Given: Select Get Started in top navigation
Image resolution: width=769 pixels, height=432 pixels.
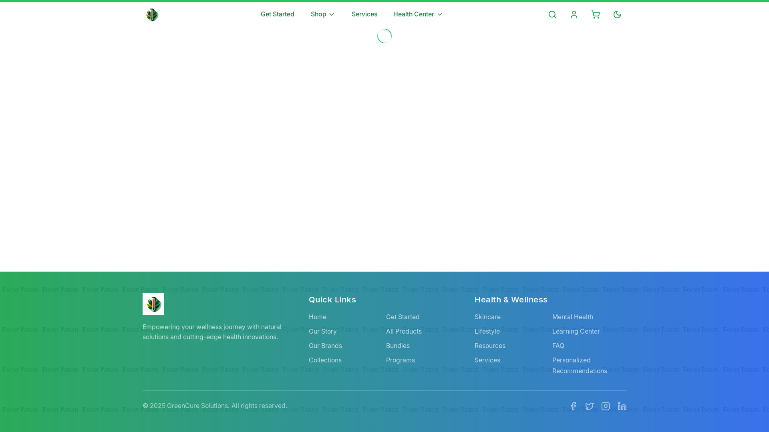Looking at the screenshot, I should click(x=278, y=14).
